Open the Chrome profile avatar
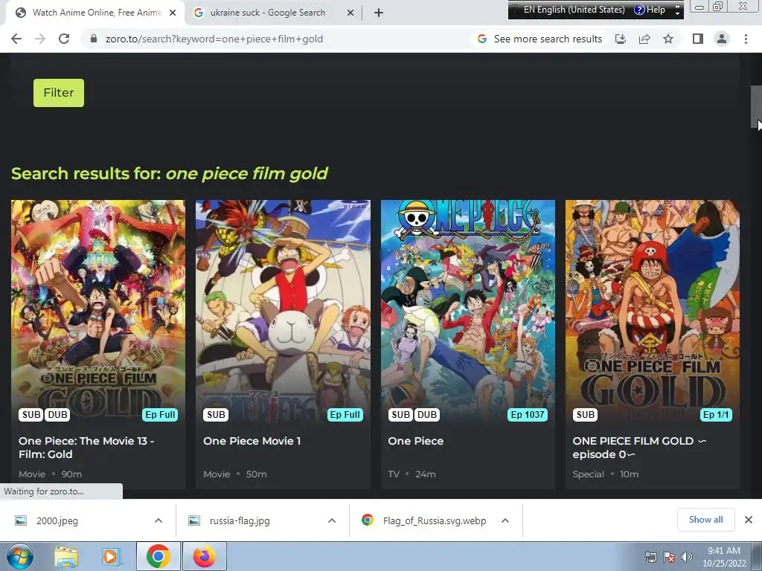Screen dimensions: 762x571 [722, 39]
